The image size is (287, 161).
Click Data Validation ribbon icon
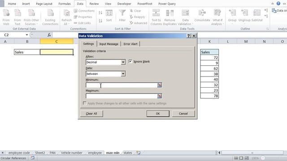pos(185,17)
